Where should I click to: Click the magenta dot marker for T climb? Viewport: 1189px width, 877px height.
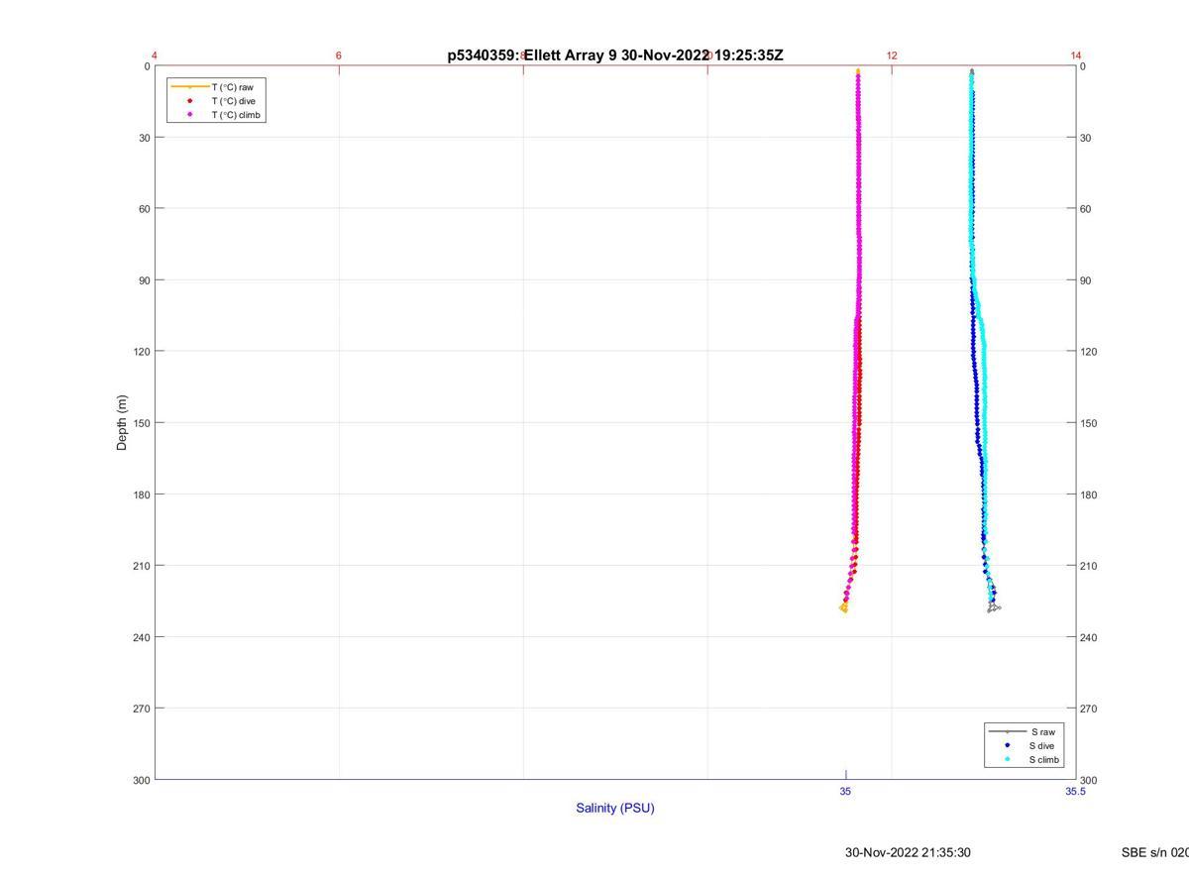click(x=189, y=115)
